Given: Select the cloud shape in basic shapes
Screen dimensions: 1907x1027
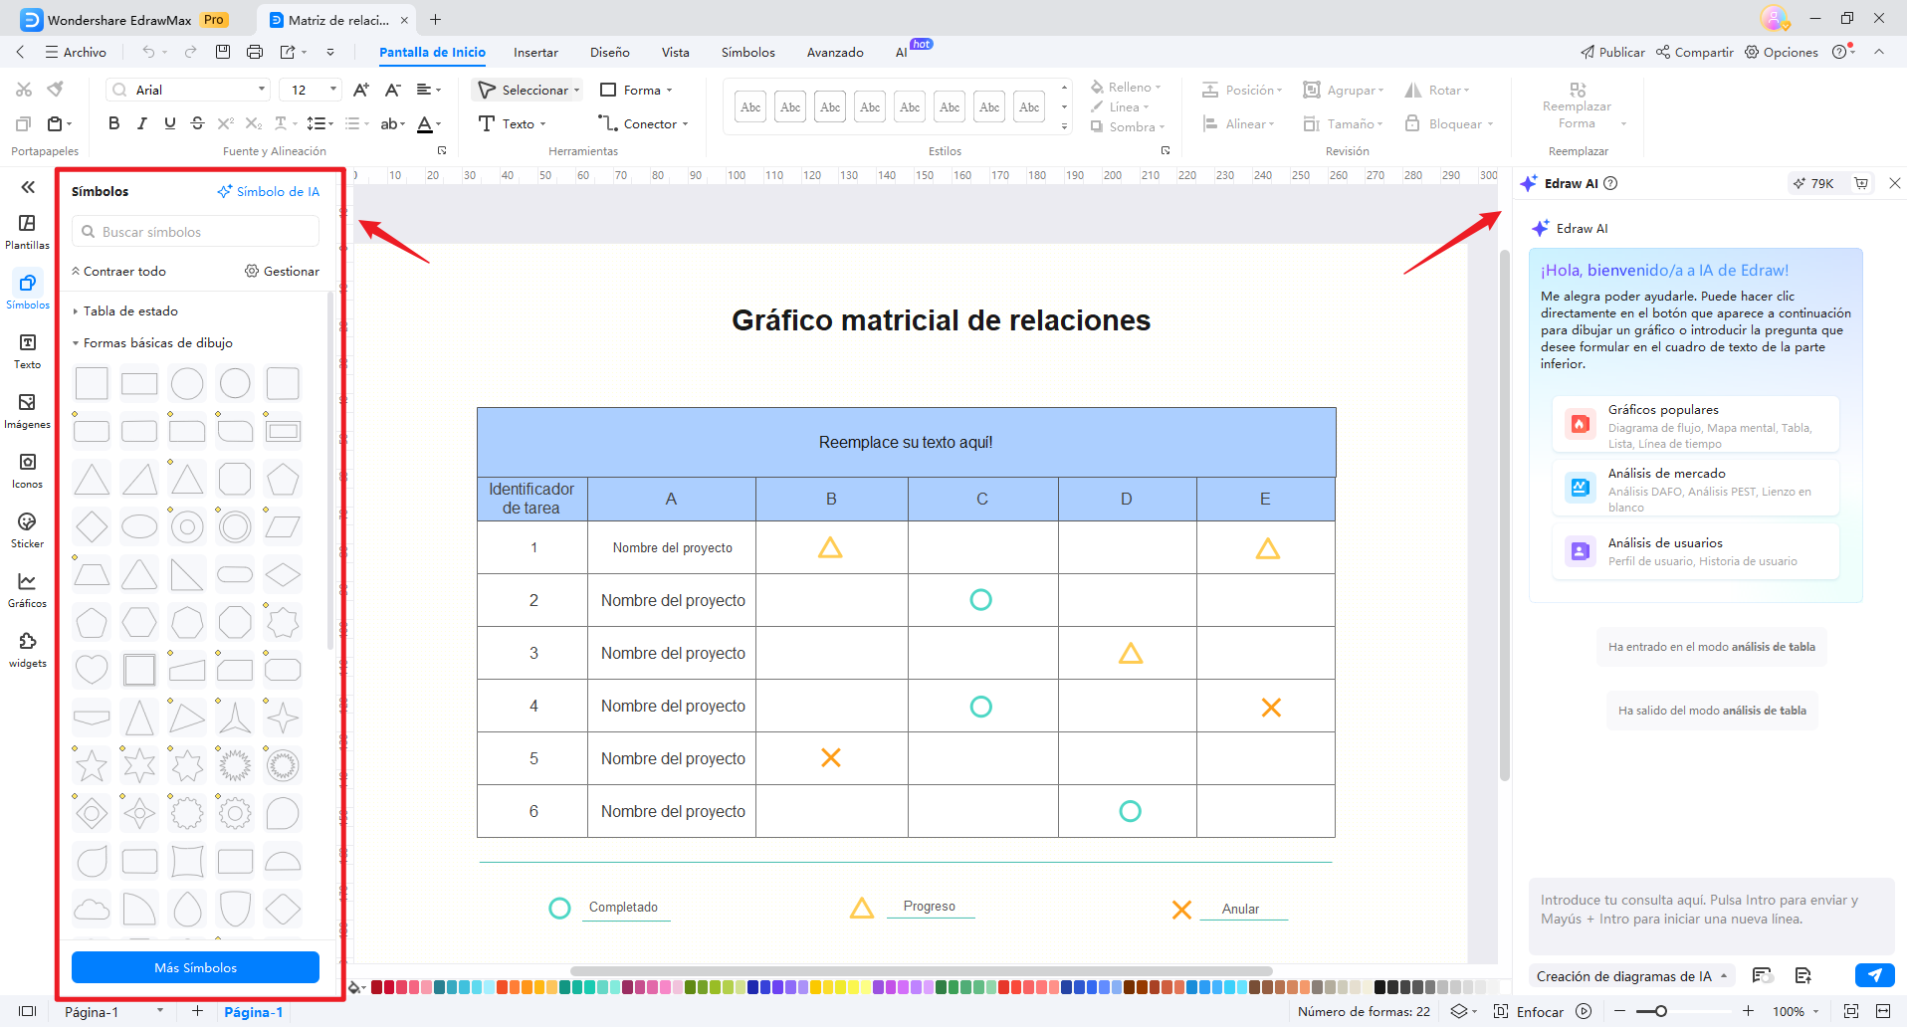Looking at the screenshot, I should [x=92, y=909].
